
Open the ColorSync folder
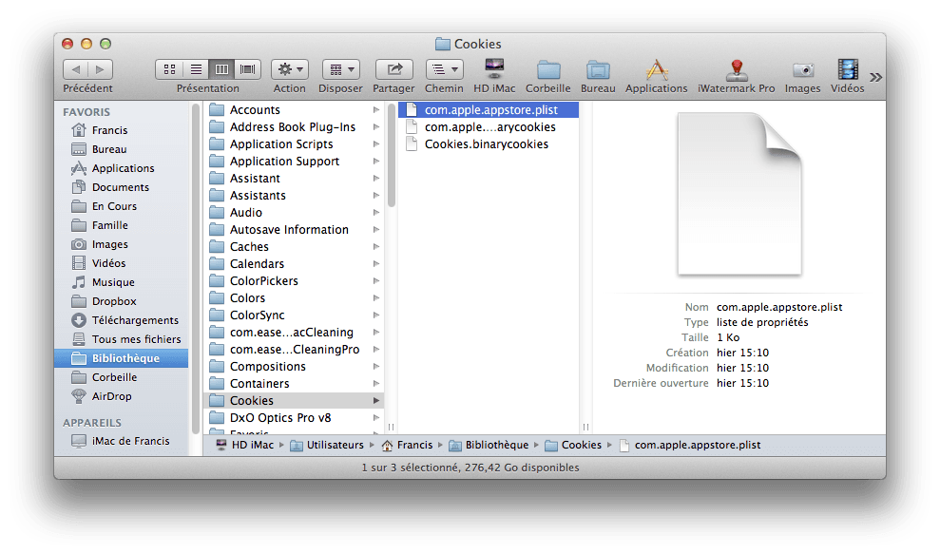point(295,315)
